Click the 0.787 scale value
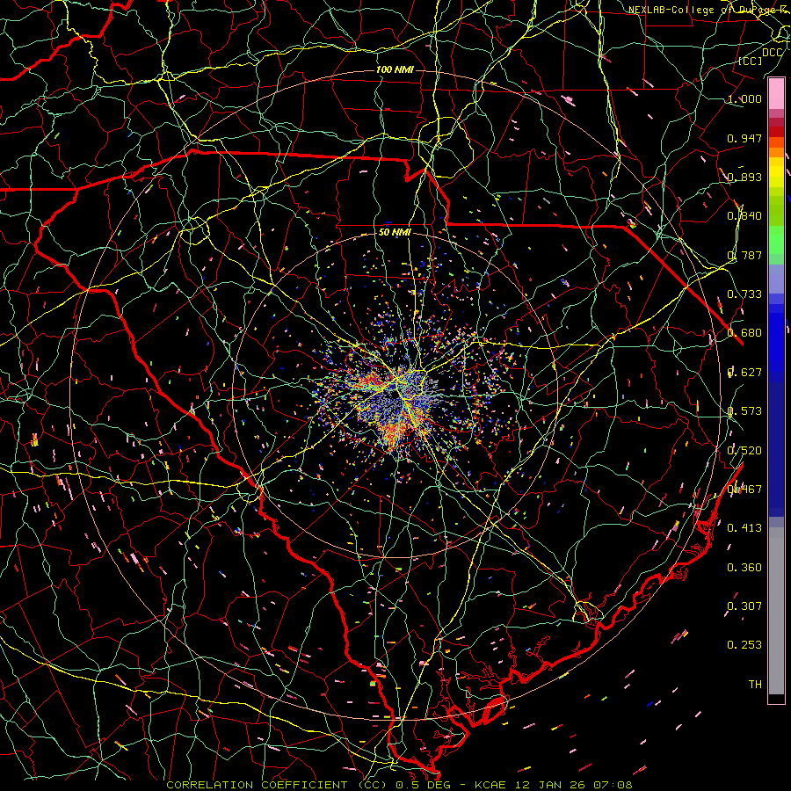This screenshot has height=791, width=791. click(744, 255)
